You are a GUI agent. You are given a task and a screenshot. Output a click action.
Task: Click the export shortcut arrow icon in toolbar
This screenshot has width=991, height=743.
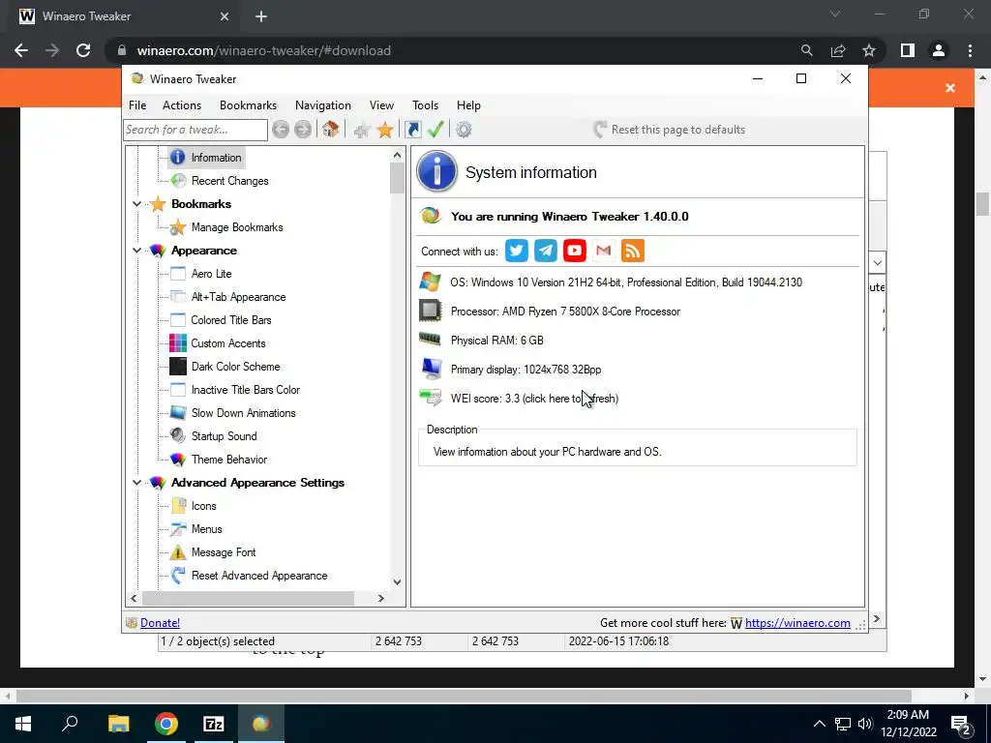coord(412,130)
